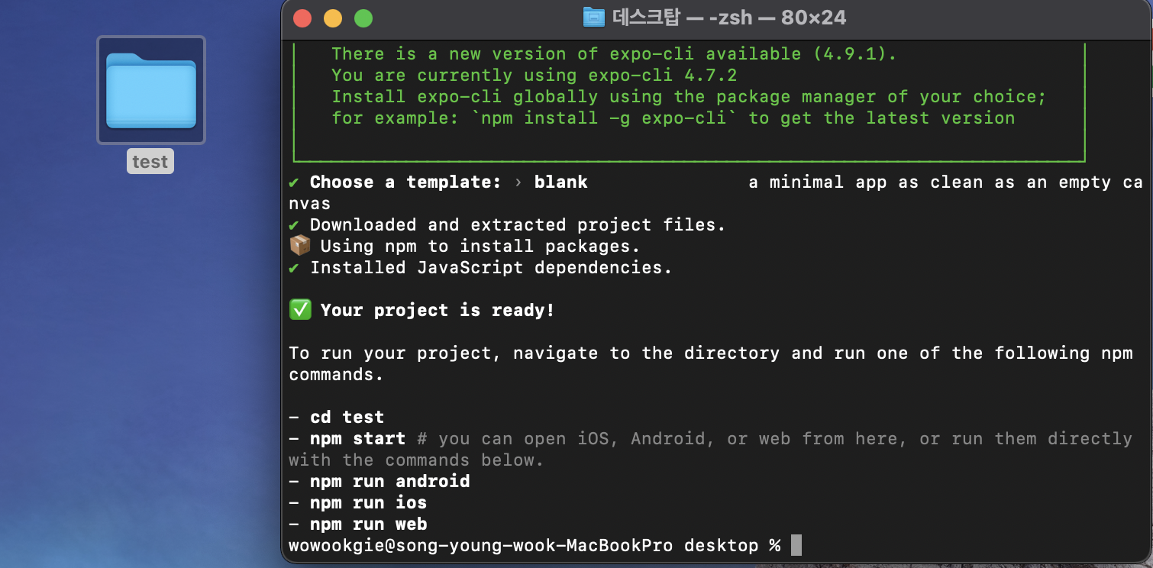
Task: Close the Terminal window with red button
Action: coord(302,18)
